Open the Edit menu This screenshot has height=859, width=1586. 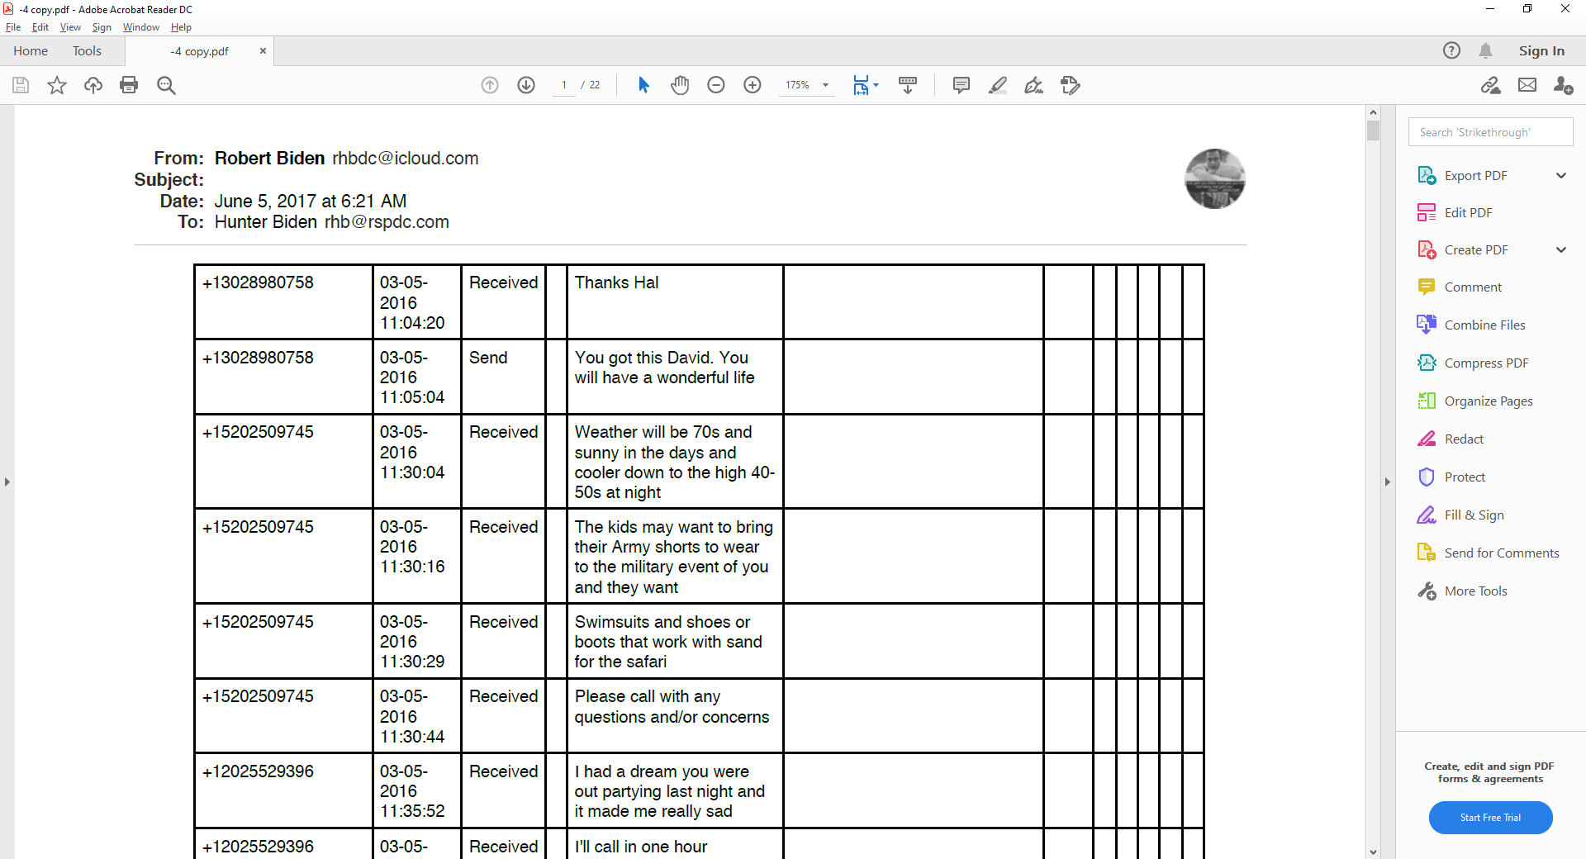[40, 27]
